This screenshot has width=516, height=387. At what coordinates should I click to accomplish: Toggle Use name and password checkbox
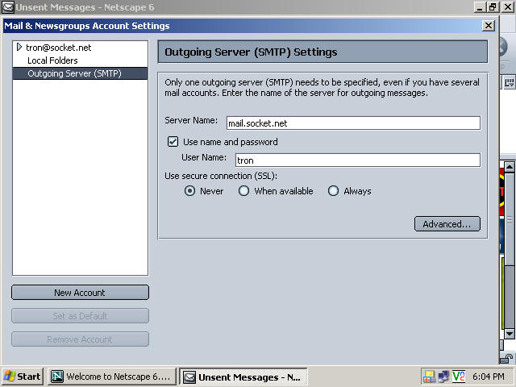(x=173, y=142)
